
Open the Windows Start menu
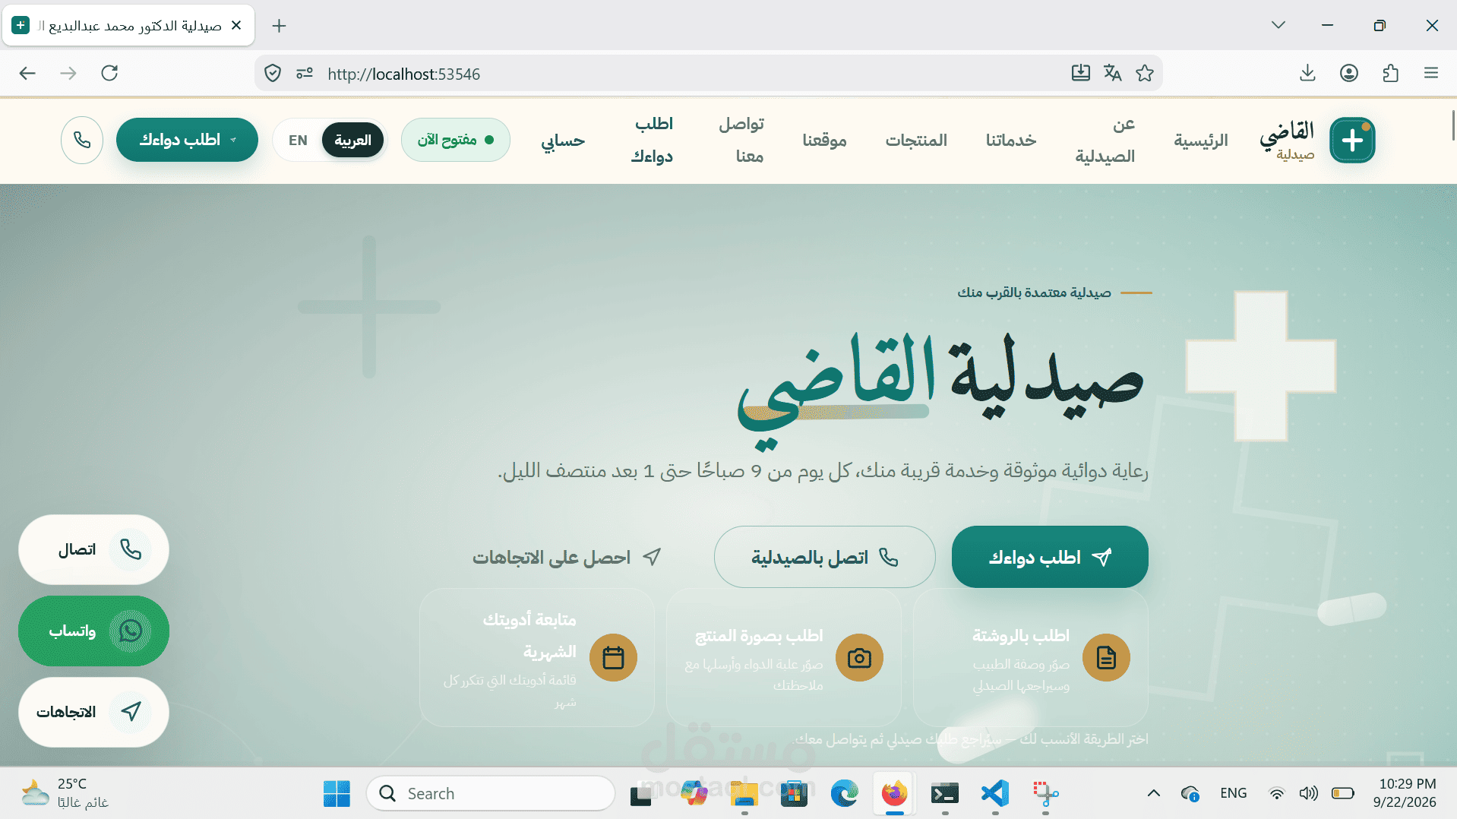coord(337,793)
